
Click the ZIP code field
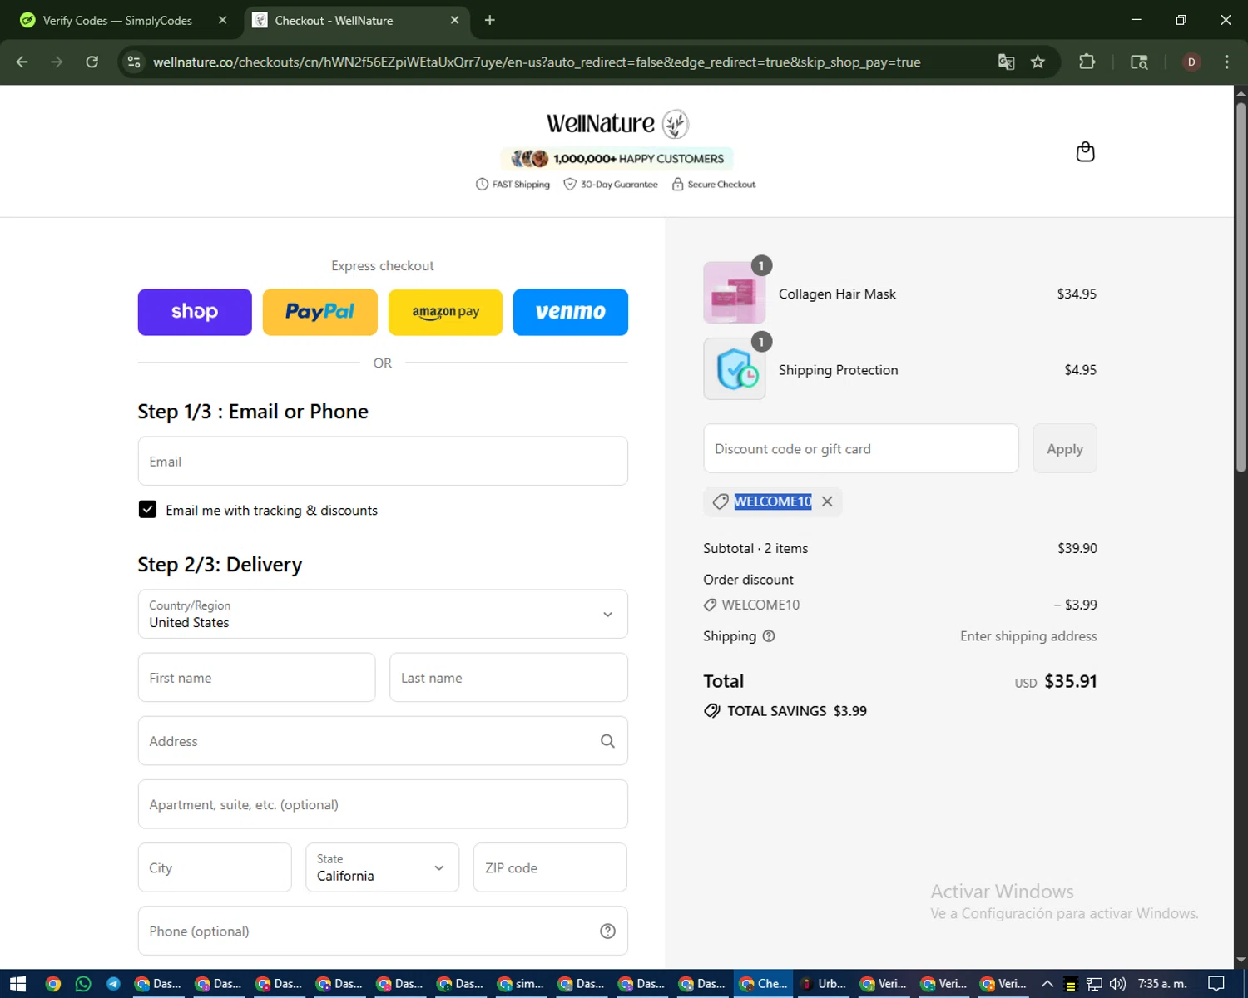(550, 867)
